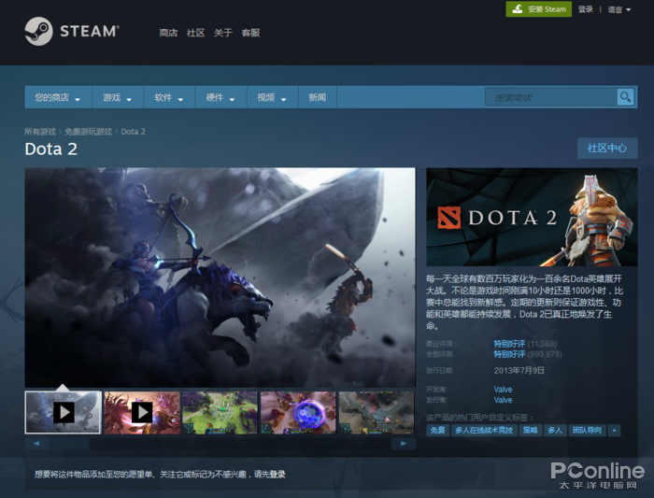Expand the 软件 dropdown menu
Screen dimensions: 654x498
(169, 97)
